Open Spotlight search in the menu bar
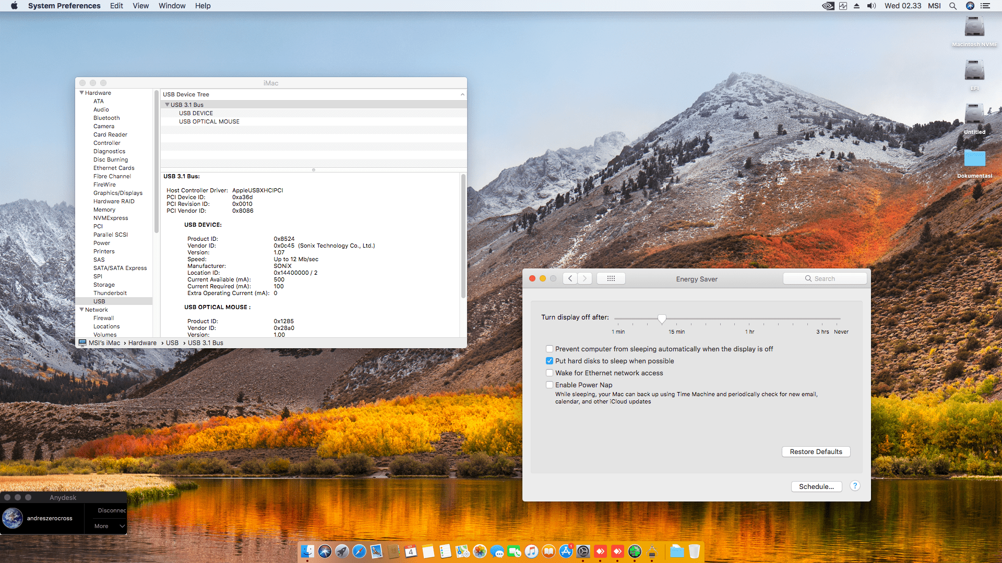 pos(953,6)
